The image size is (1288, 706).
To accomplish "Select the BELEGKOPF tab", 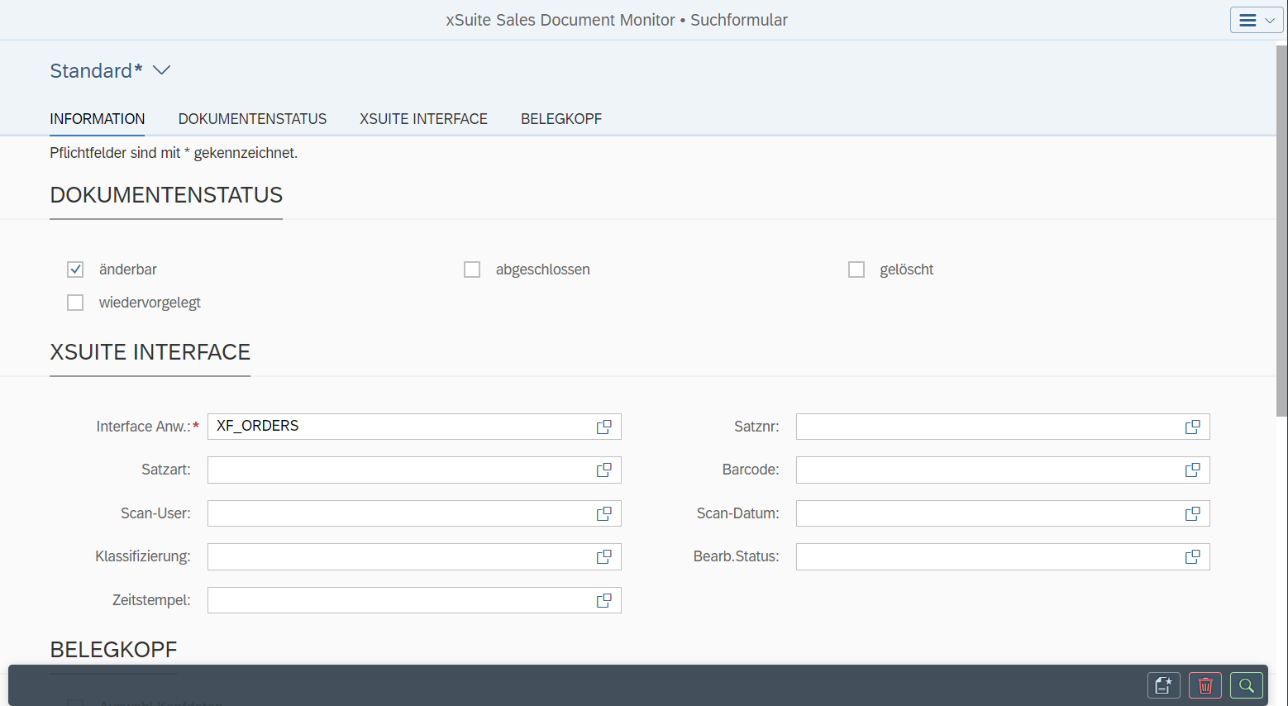I will pyautogui.click(x=561, y=118).
